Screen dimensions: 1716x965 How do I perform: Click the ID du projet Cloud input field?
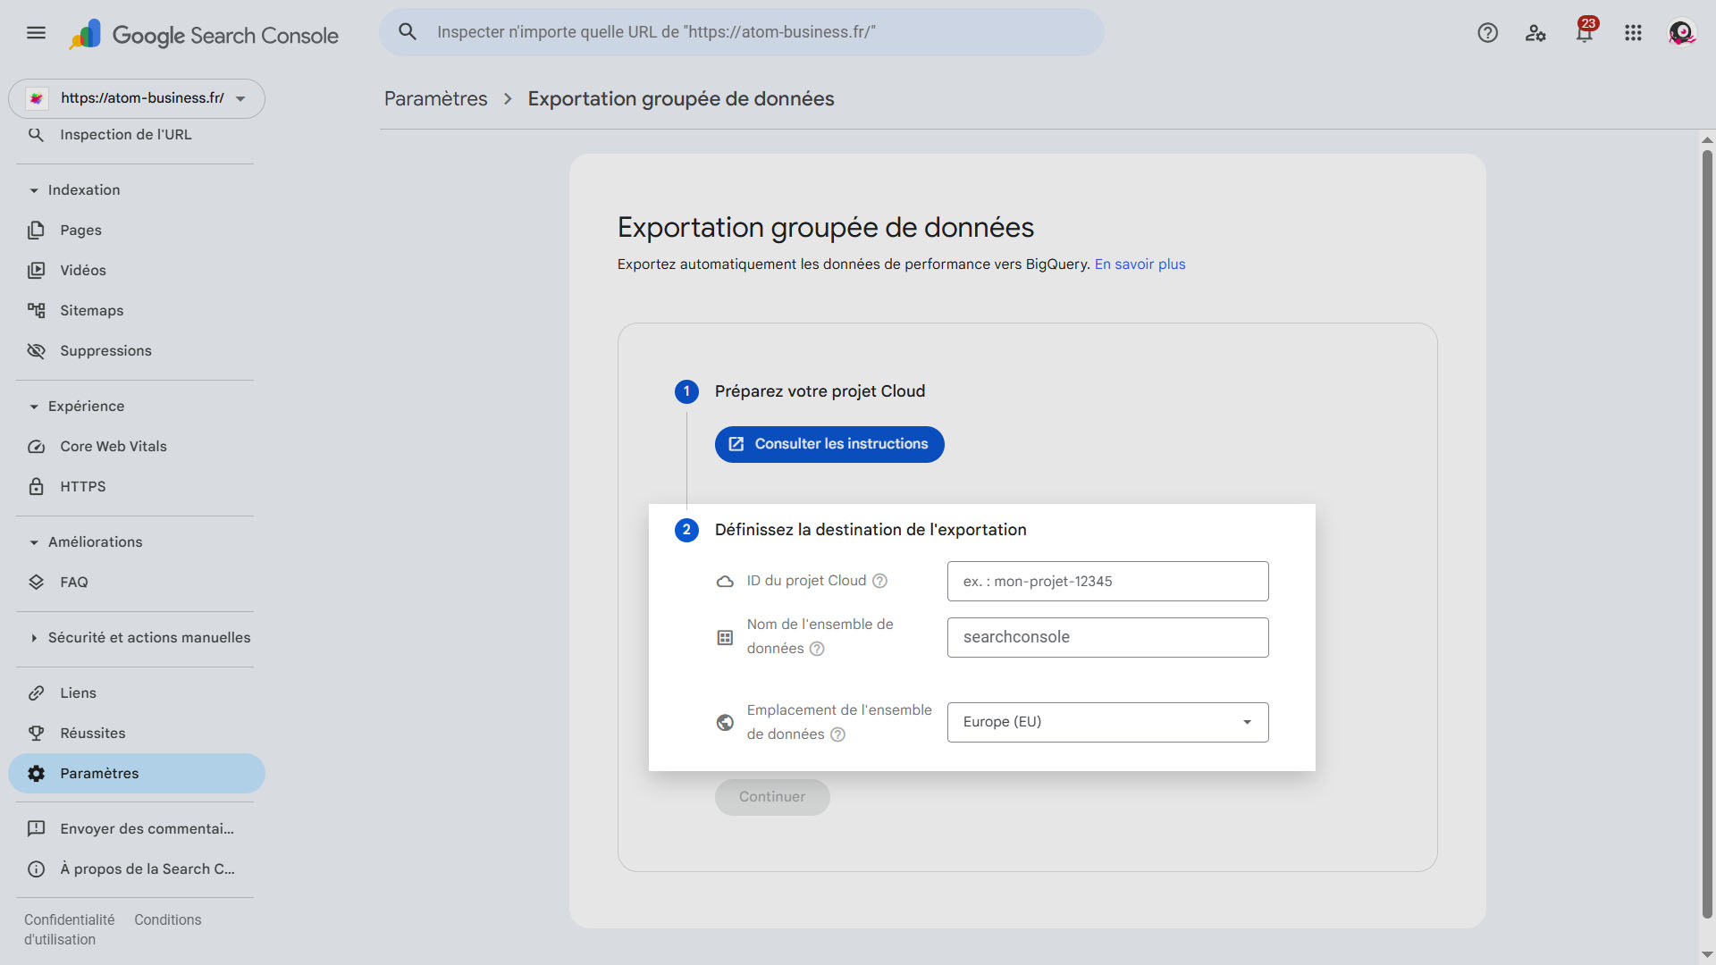point(1107,582)
